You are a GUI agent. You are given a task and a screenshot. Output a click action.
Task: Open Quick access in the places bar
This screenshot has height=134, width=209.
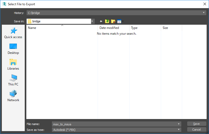coord(13,33)
